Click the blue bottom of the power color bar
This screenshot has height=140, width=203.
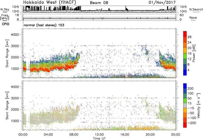[x=185, y=73]
